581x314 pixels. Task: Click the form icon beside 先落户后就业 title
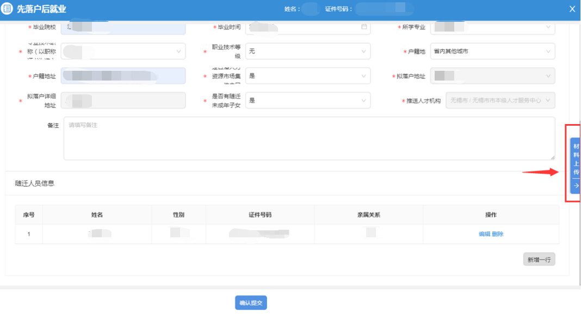(x=8, y=9)
